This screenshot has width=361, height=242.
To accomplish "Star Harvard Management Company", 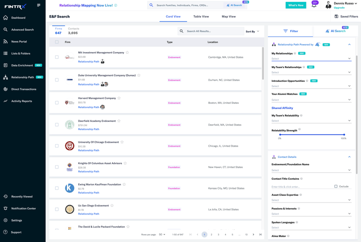I will pos(119,98).
